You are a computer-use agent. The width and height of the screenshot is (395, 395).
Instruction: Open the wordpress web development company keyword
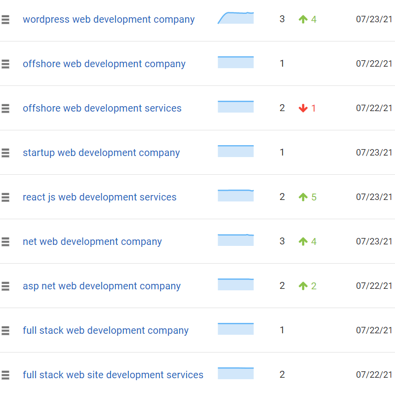pos(109,19)
